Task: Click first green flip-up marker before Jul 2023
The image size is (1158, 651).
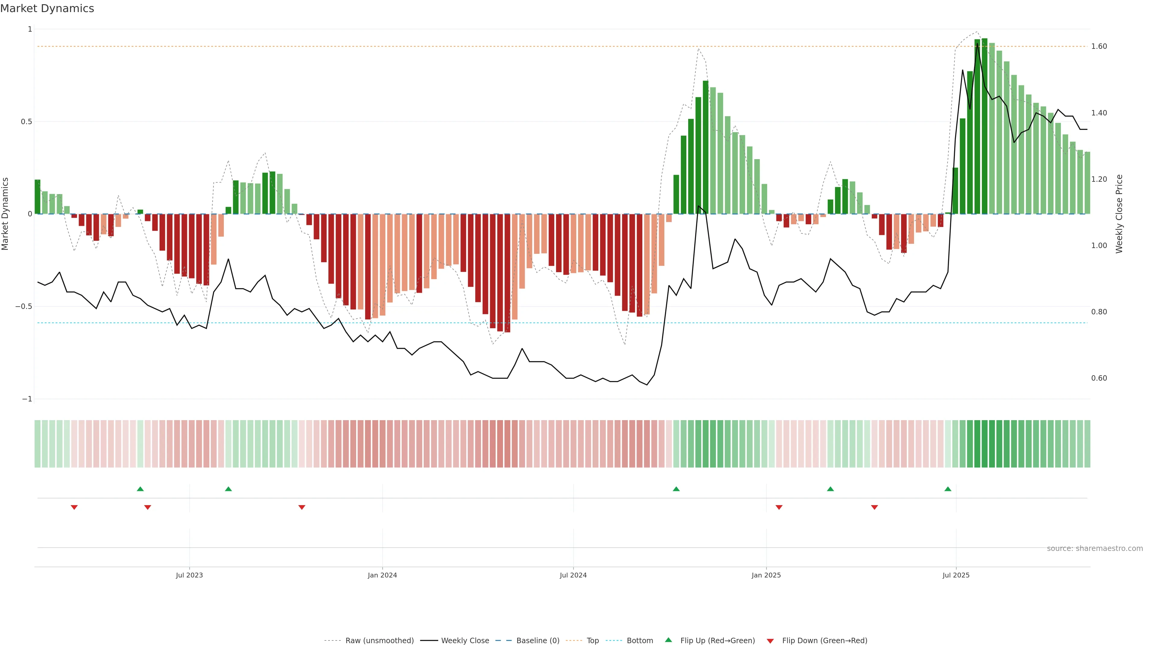Action: [x=140, y=489]
